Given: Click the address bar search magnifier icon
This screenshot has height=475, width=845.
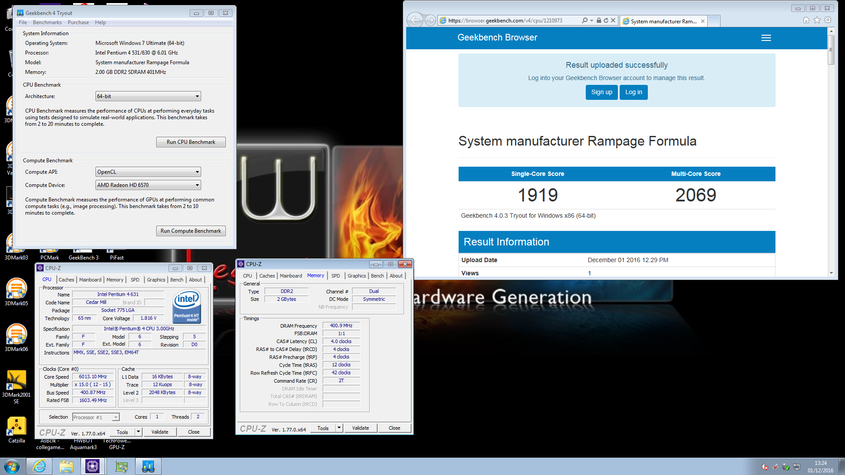Looking at the screenshot, I should (x=584, y=20).
